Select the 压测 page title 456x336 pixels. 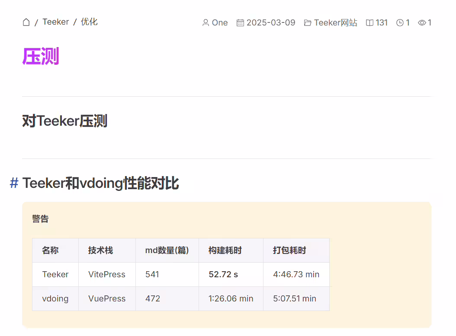(x=41, y=56)
